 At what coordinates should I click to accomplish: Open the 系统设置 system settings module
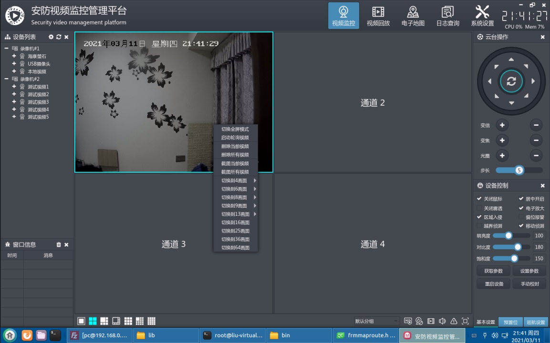point(482,16)
